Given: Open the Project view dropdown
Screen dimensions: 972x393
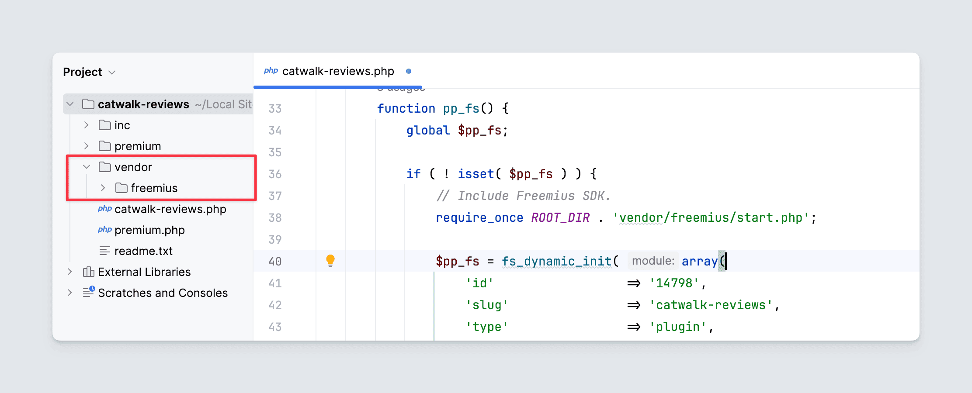Looking at the screenshot, I should 112,72.
